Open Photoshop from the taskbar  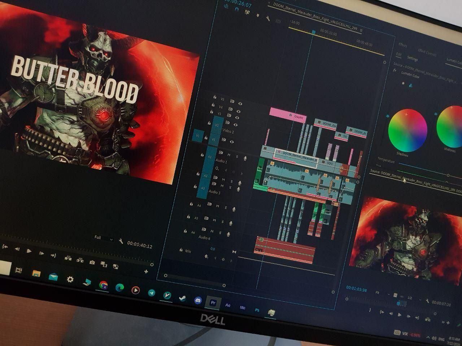[257, 310]
